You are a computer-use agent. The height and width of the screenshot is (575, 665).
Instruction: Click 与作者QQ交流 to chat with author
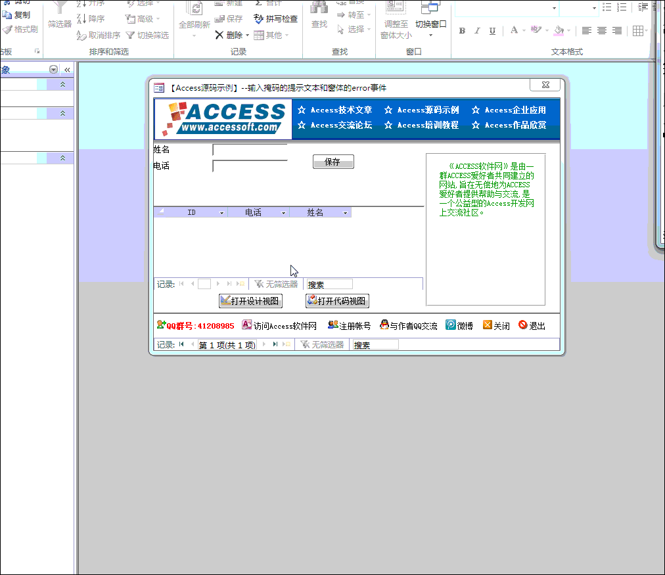click(409, 326)
